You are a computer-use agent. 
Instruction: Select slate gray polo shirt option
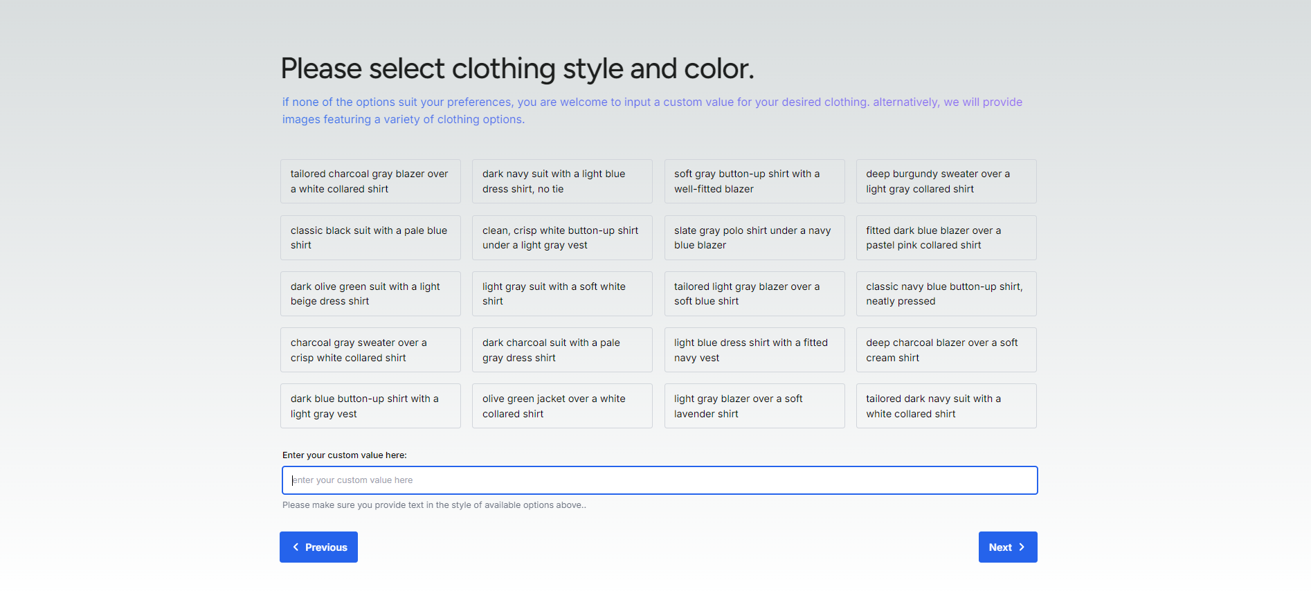pos(754,237)
